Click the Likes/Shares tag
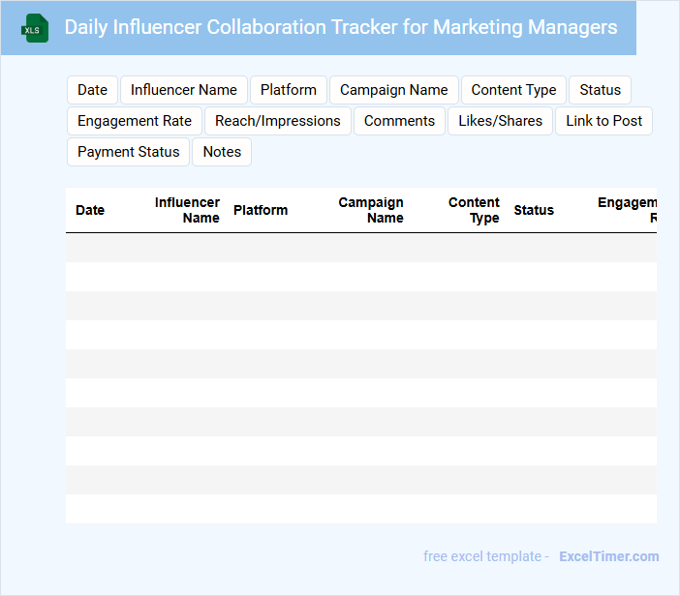The image size is (680, 596). click(x=500, y=121)
